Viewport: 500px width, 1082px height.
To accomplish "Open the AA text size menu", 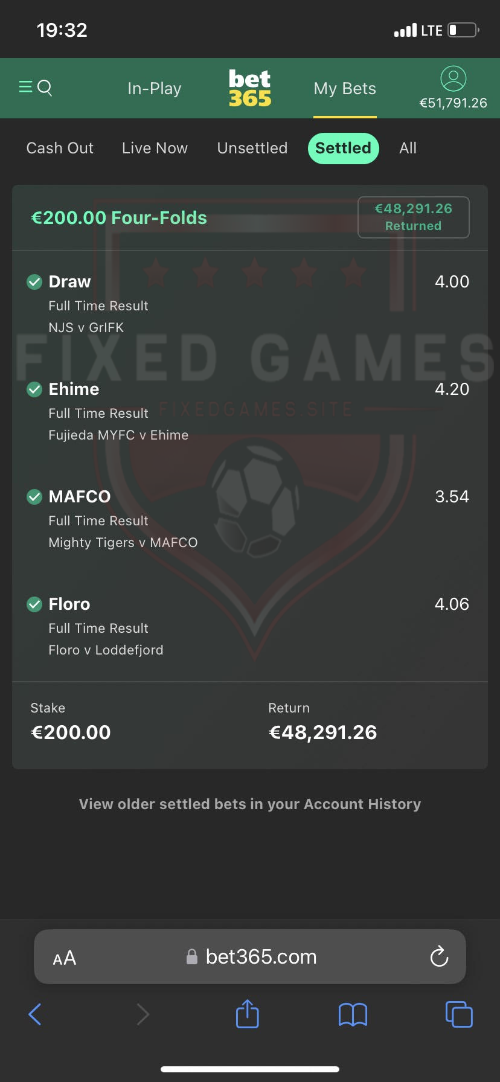I will pos(65,958).
